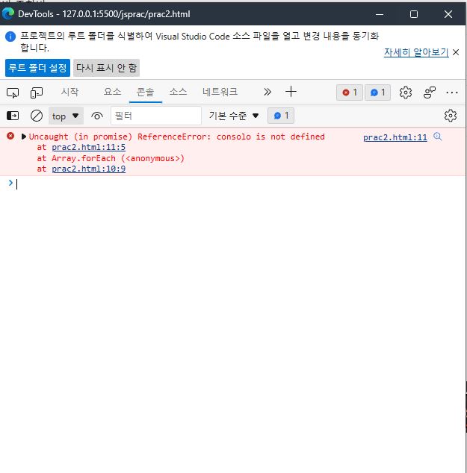This screenshot has height=473, width=467.
Task: Activate the inspect element picker icon
Action: click(13, 93)
